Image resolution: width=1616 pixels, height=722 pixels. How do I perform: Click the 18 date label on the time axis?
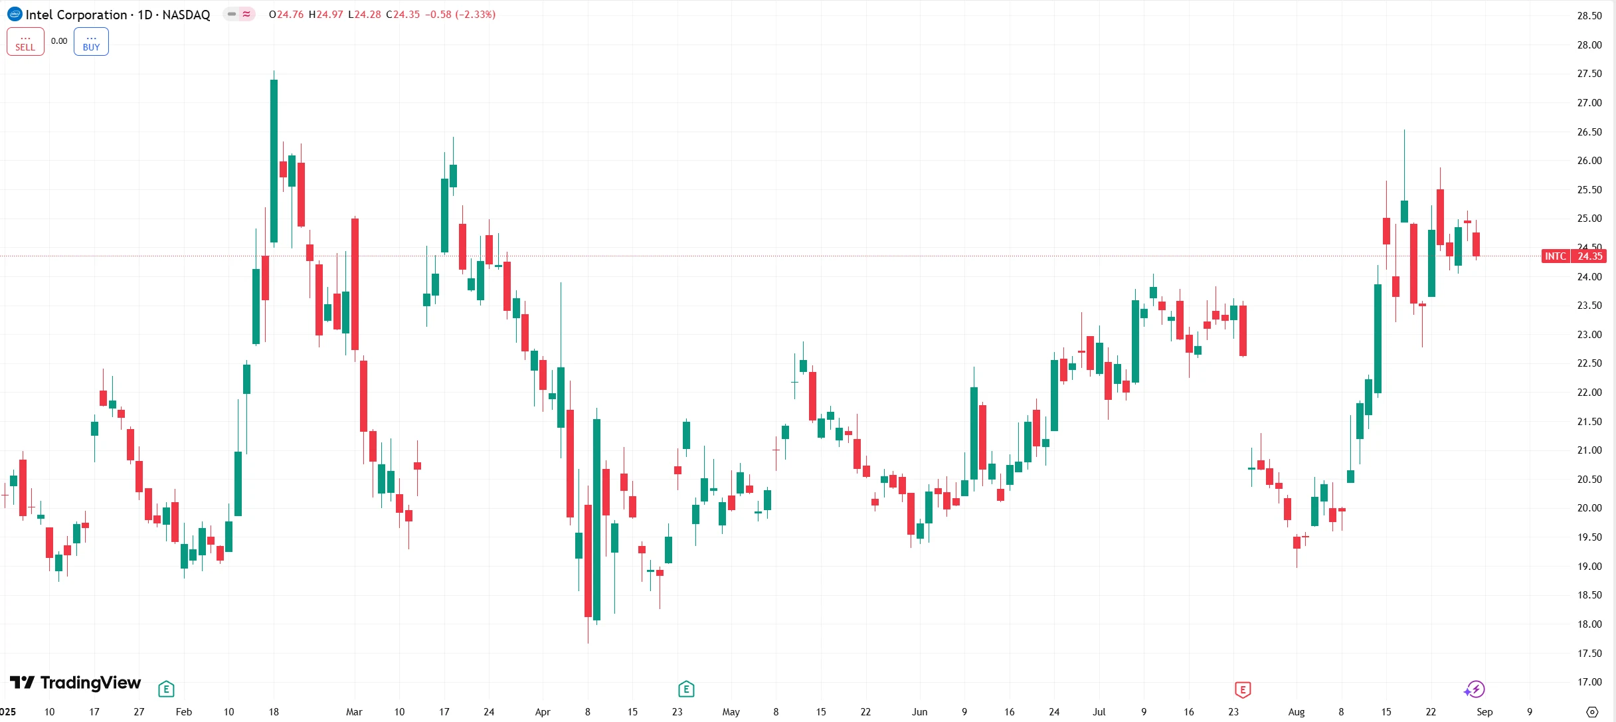(x=274, y=712)
